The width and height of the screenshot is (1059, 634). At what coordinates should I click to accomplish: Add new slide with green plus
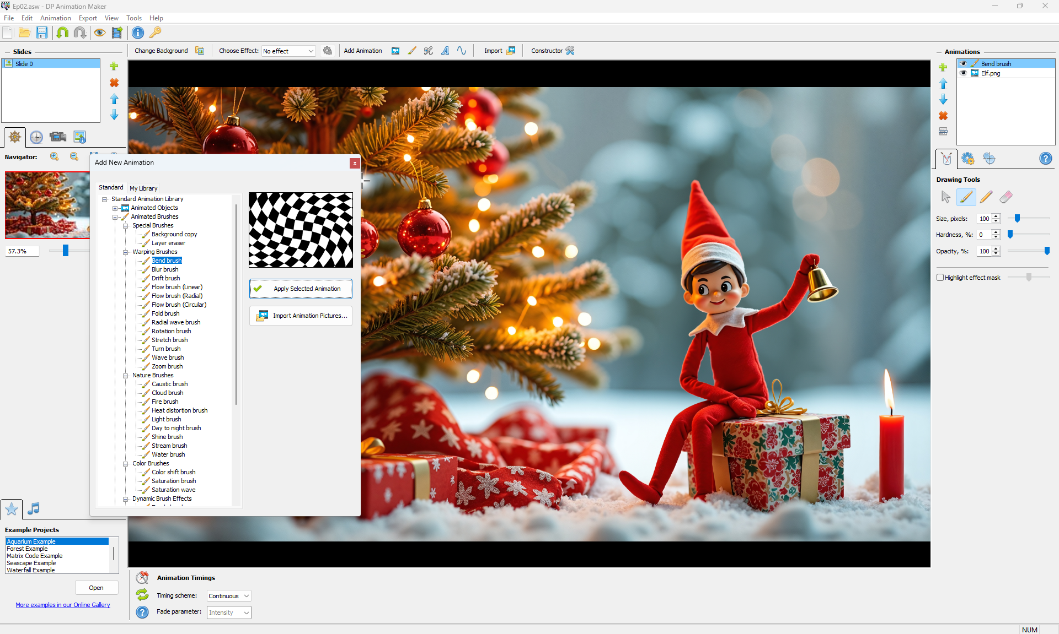click(114, 66)
